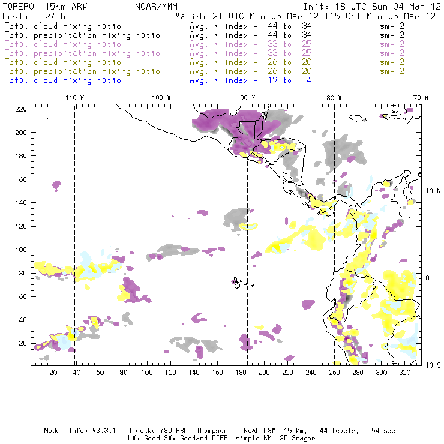This screenshot has width=444, height=444.
Task: Click the blue 'Total cloud mixing ratio' legend line
Action: pos(63,80)
